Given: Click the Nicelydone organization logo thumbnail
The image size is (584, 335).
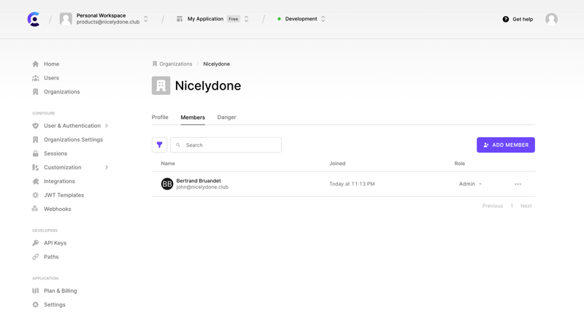Looking at the screenshot, I should (161, 85).
